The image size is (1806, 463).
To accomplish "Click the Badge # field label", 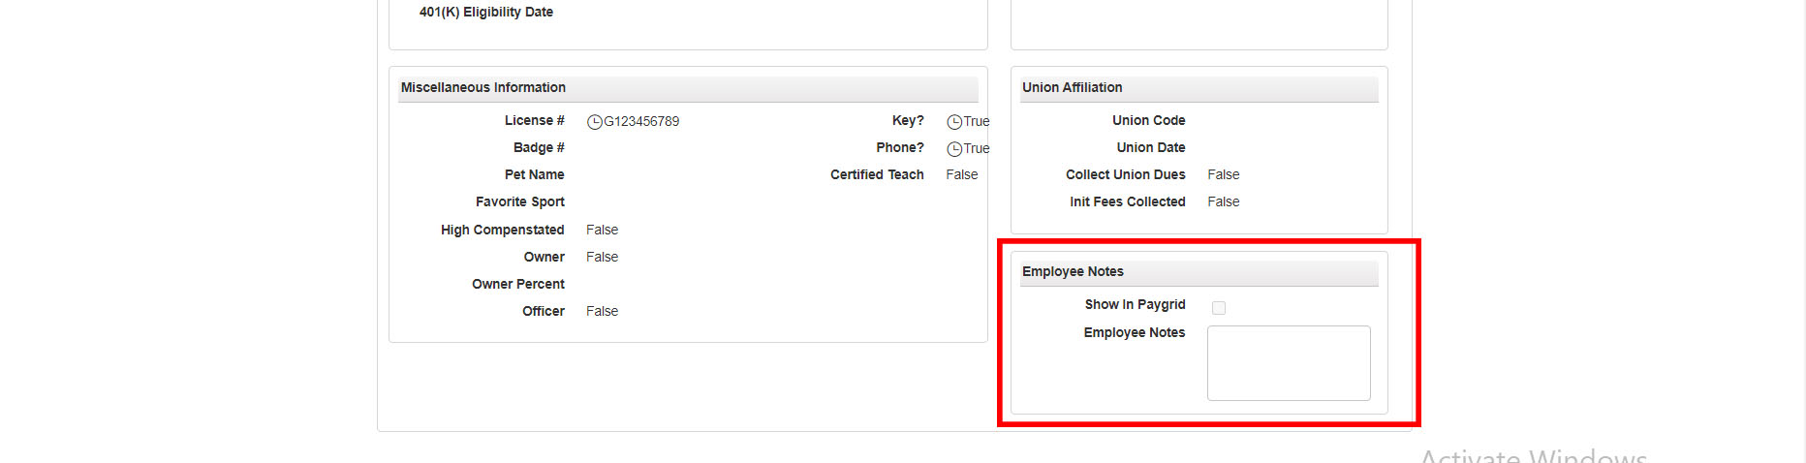I will click(539, 147).
